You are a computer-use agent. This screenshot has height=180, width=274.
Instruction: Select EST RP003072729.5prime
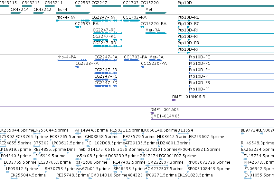188,166
